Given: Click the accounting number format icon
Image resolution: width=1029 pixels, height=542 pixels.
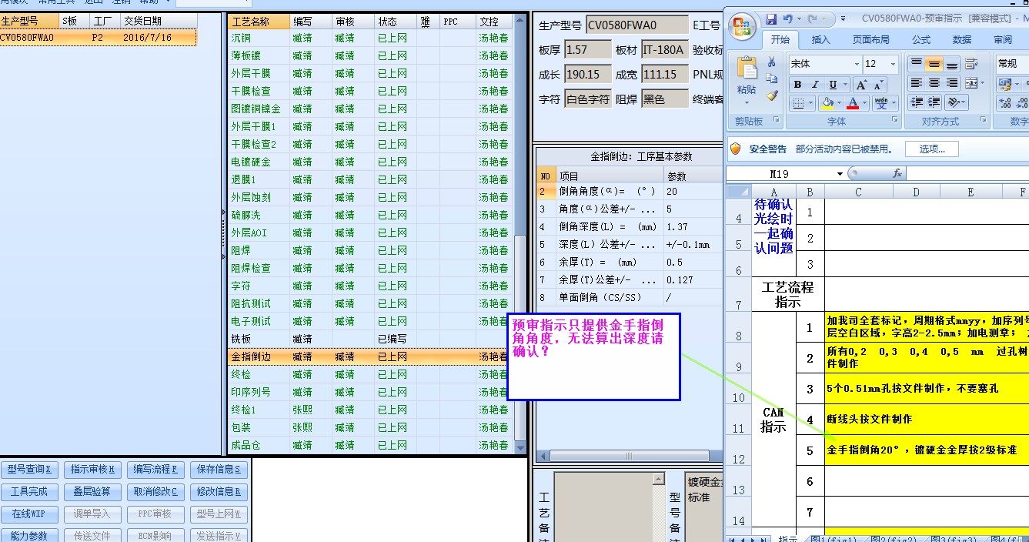Looking at the screenshot, I should [1004, 84].
